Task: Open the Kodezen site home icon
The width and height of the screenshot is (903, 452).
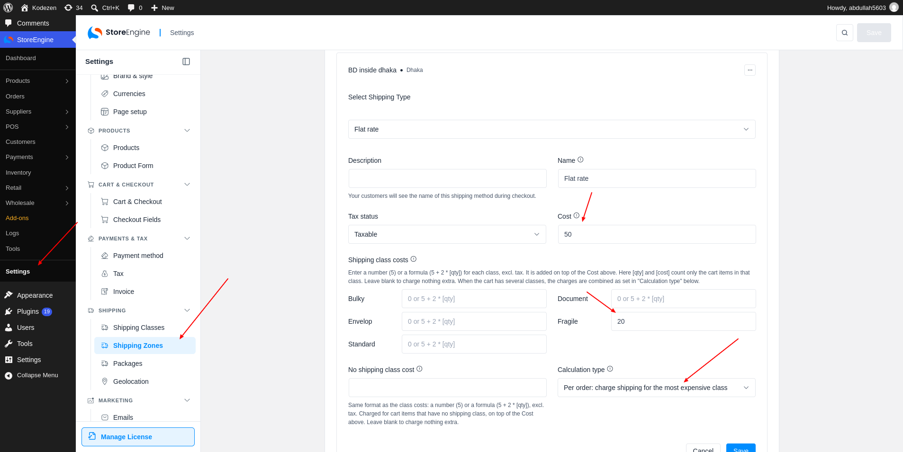Action: click(25, 8)
